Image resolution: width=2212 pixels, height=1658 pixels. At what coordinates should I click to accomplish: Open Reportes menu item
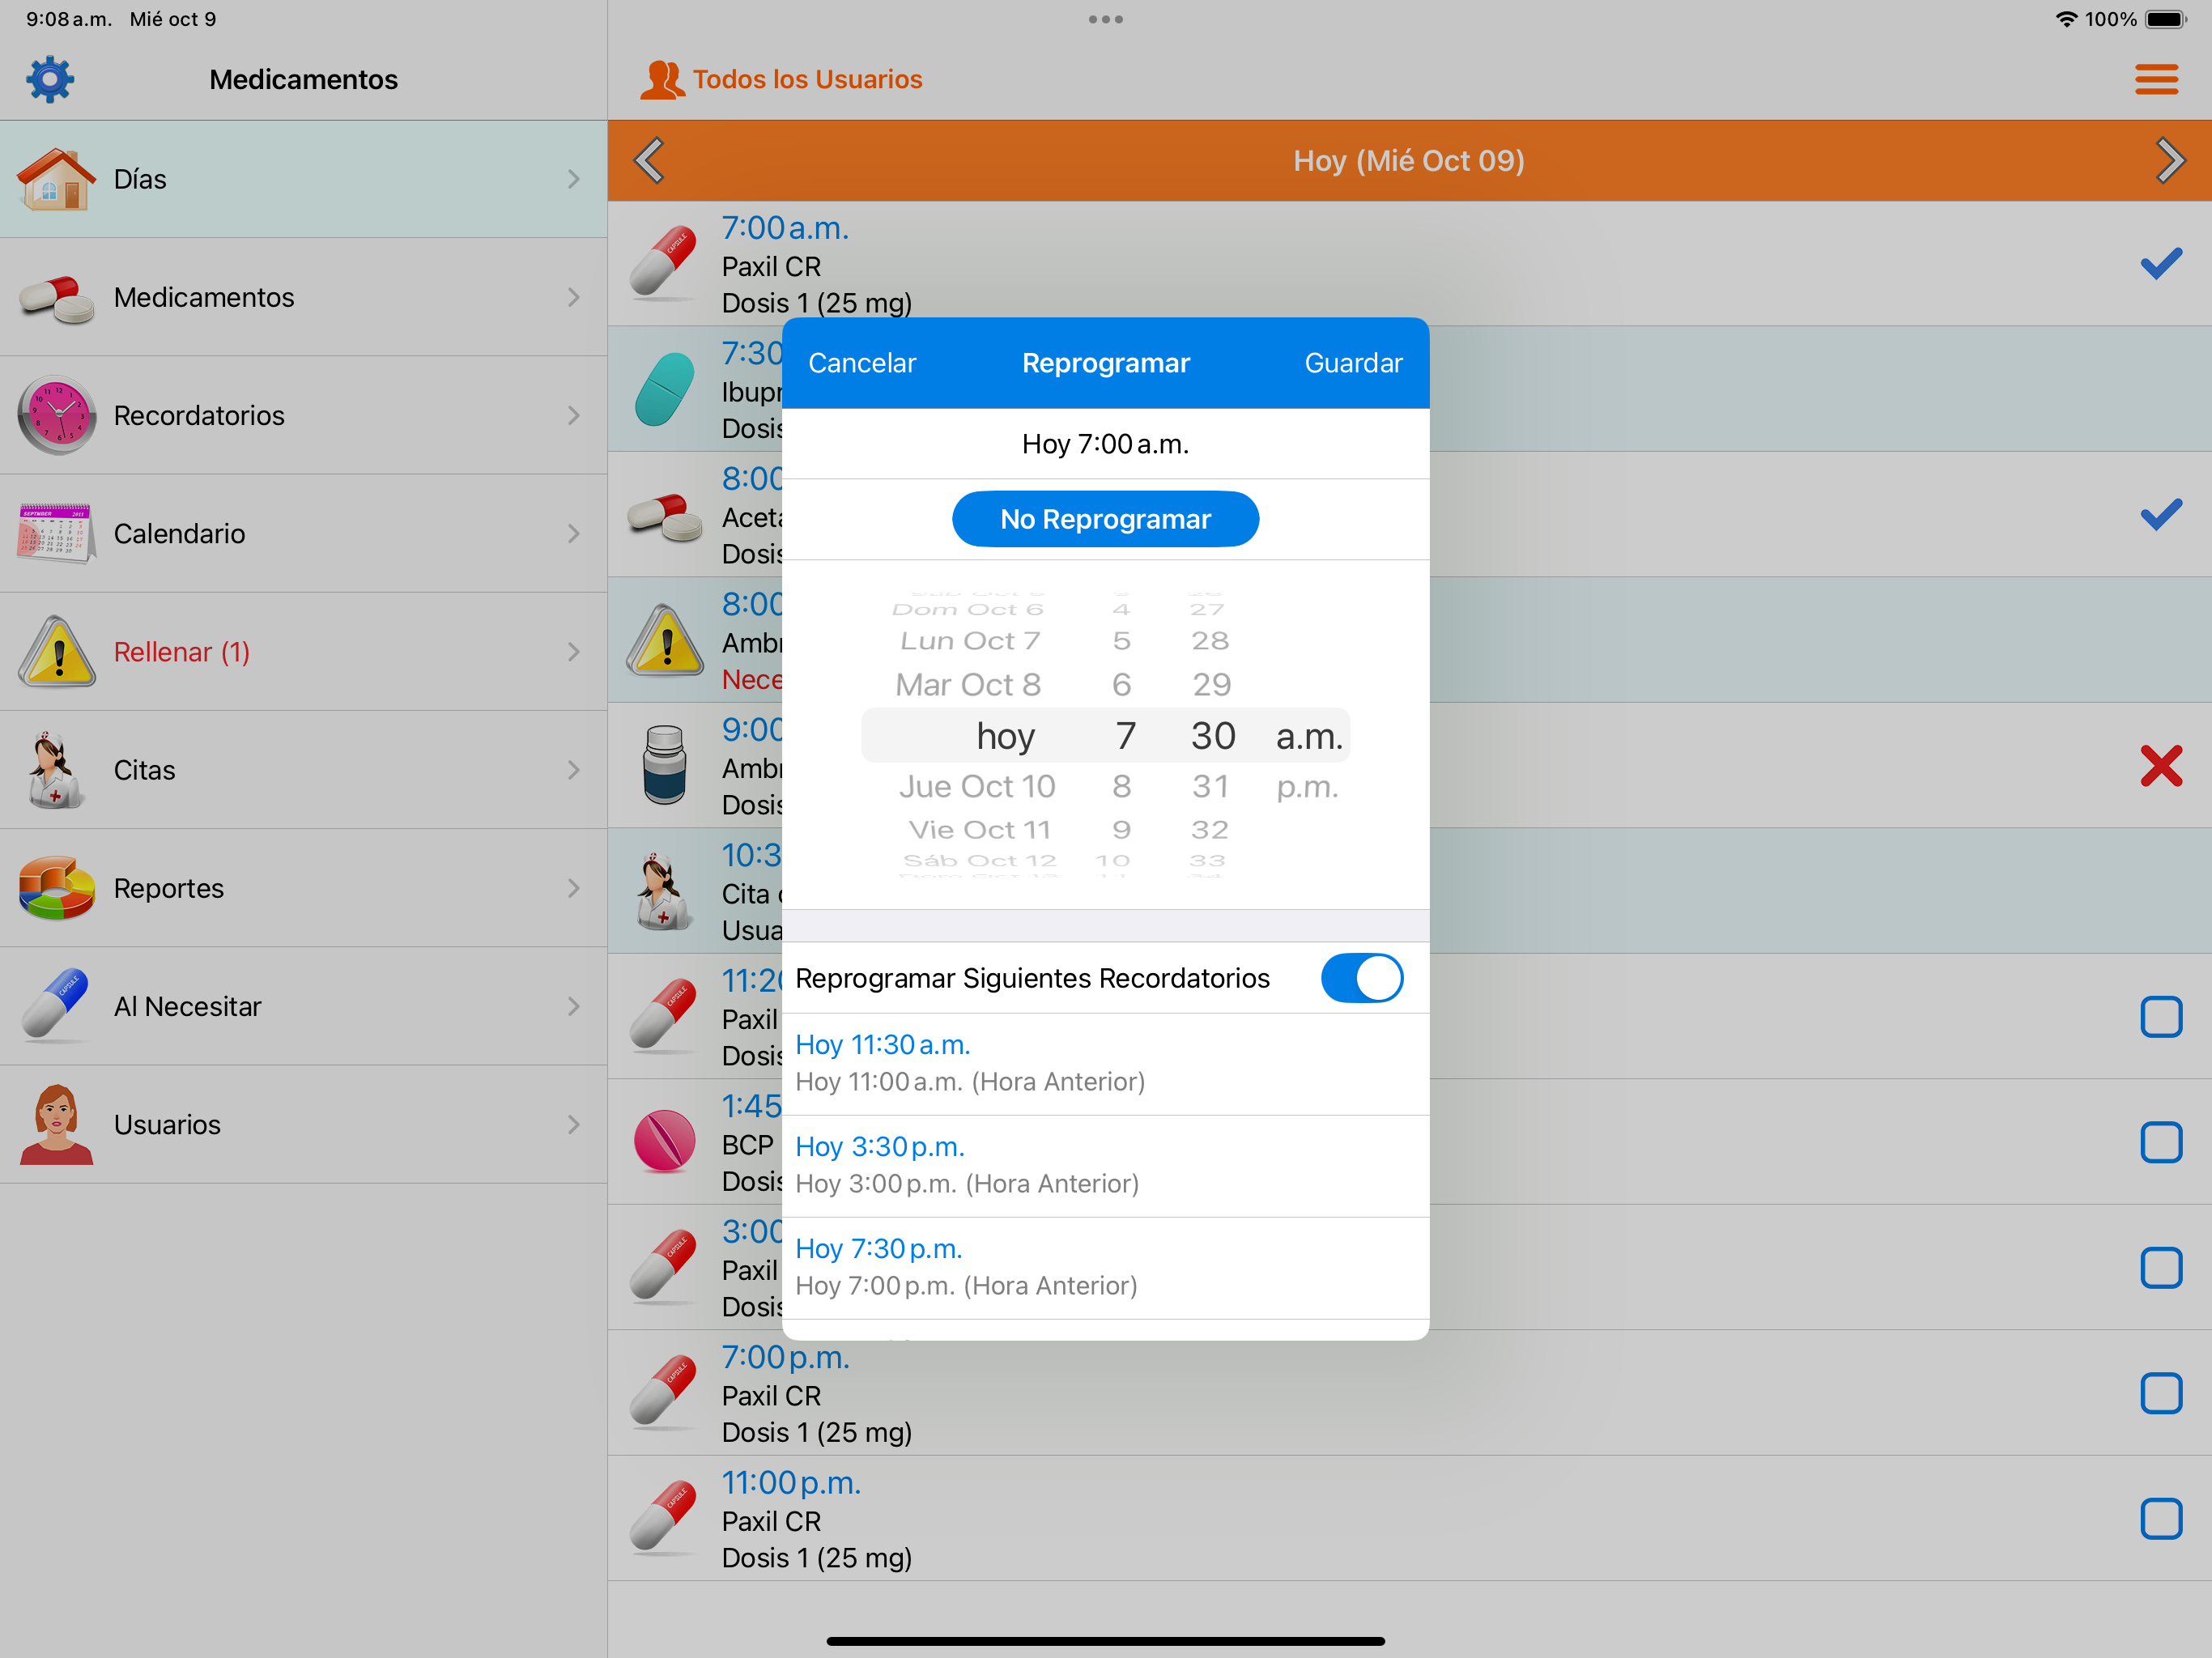pyautogui.click(x=303, y=888)
